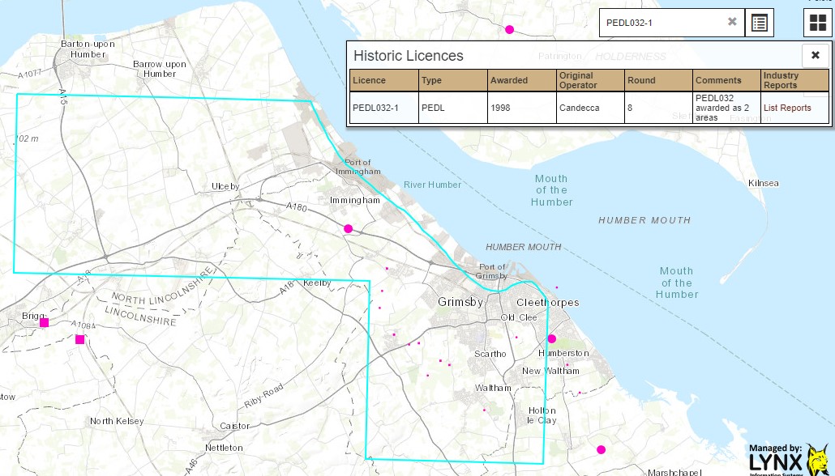Click the Licence column header

coord(383,80)
